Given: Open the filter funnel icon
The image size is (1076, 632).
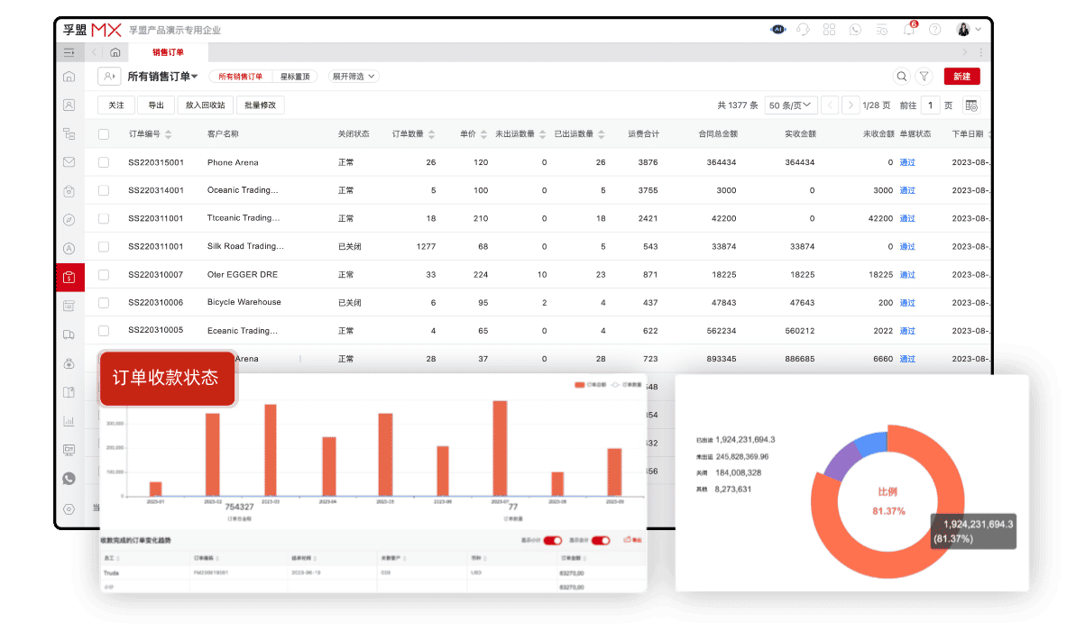Looking at the screenshot, I should pyautogui.click(x=924, y=77).
